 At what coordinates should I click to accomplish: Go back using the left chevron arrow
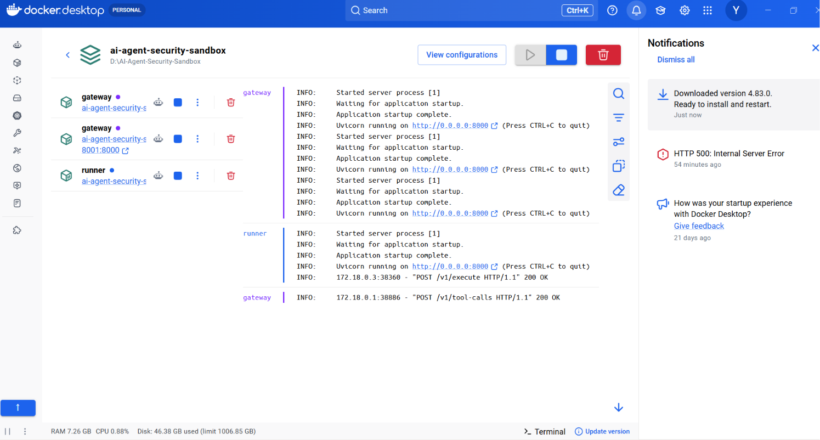[x=68, y=55]
